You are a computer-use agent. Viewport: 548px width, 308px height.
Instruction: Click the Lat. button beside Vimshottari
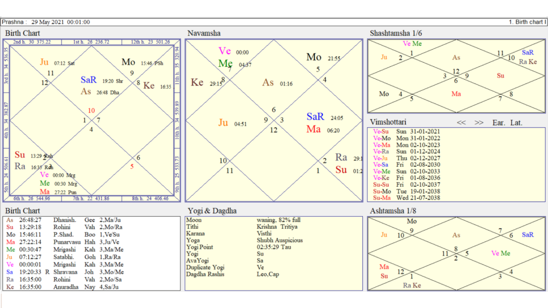(516, 122)
